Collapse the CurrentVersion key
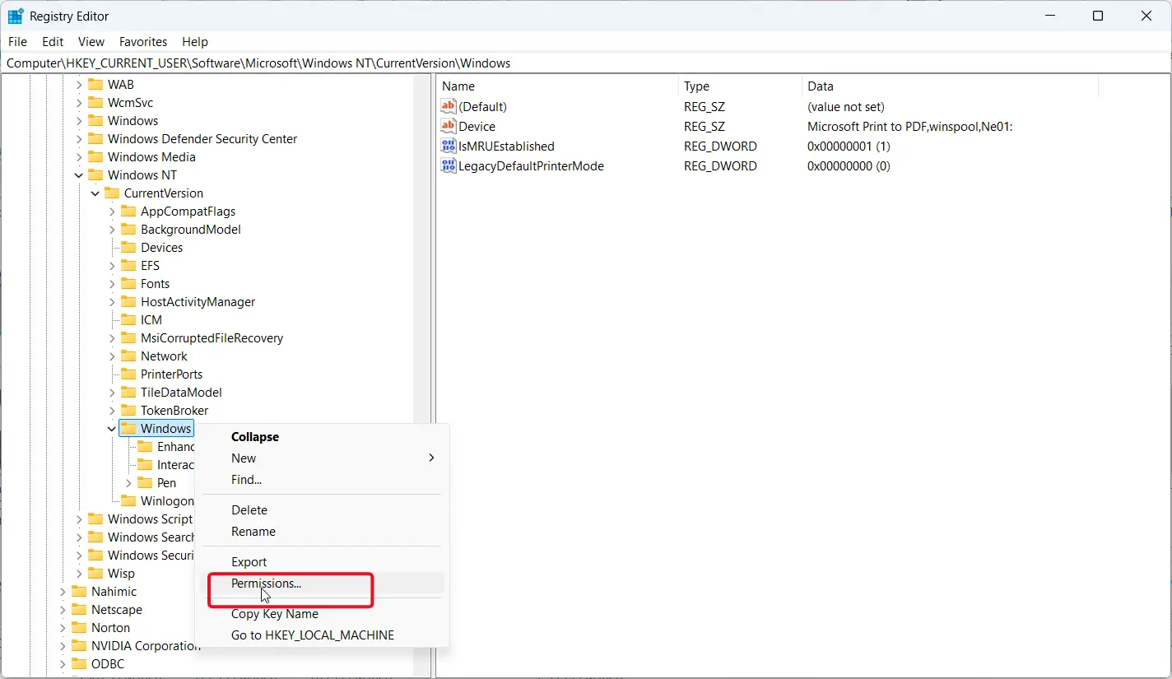 95,193
